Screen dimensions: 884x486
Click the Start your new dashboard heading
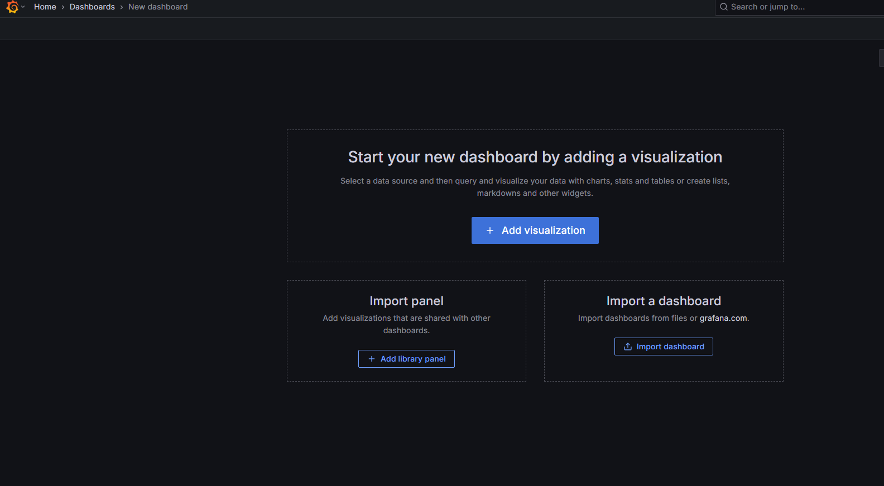tap(535, 157)
